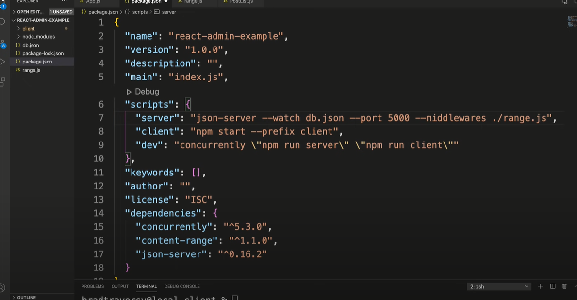Viewport: 577px width, 300px height.
Task: Click the "dev" script key
Action: tap(149, 145)
